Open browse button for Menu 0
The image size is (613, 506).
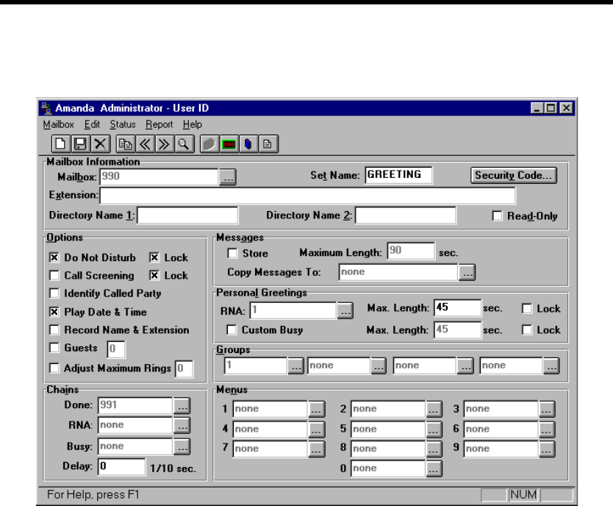coord(434,468)
